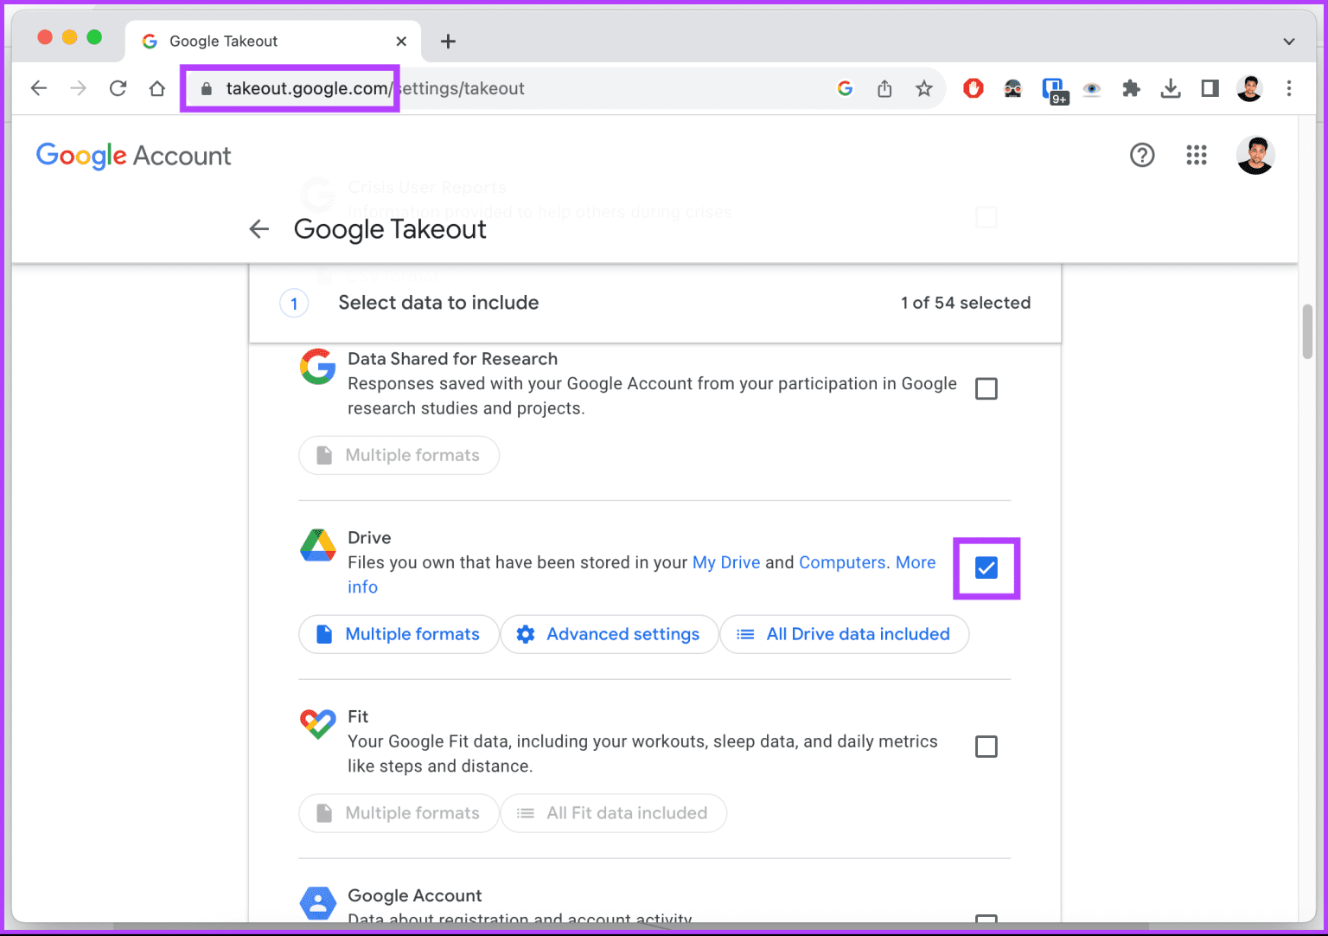The height and width of the screenshot is (936, 1328).
Task: Click the Google Drive icon
Action: tap(317, 545)
